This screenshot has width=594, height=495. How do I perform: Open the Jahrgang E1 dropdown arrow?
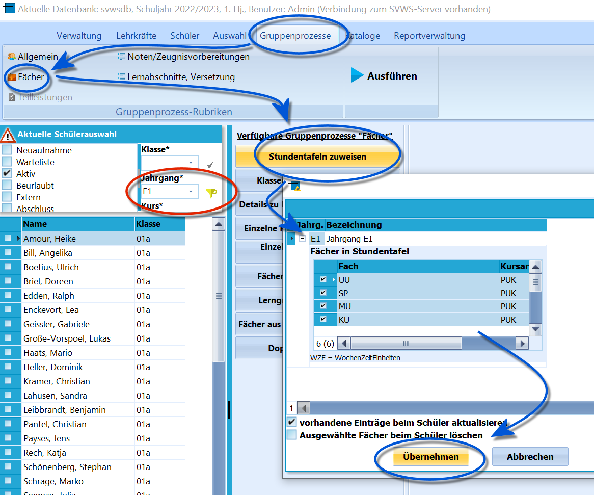point(191,191)
